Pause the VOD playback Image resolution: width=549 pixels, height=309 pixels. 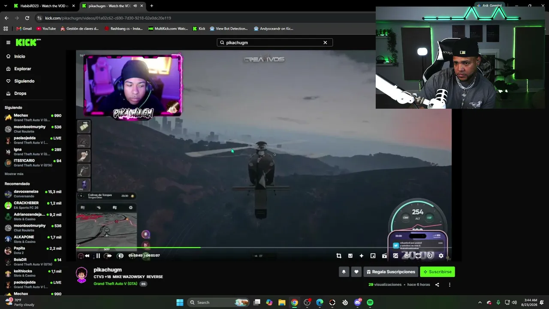pos(98,256)
